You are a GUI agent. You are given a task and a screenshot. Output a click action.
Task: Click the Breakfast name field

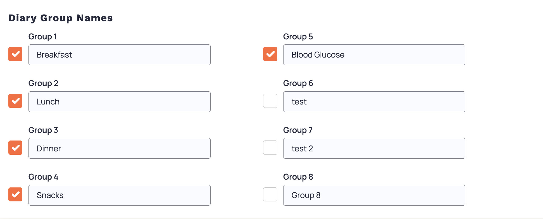[x=120, y=55]
